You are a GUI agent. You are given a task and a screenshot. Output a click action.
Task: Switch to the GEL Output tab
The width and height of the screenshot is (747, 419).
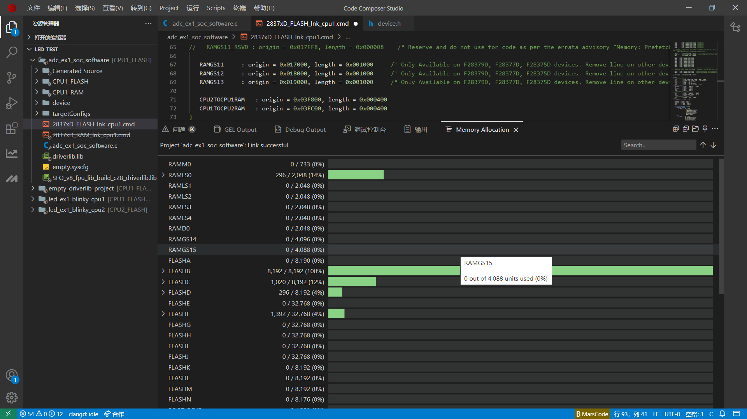(x=240, y=129)
